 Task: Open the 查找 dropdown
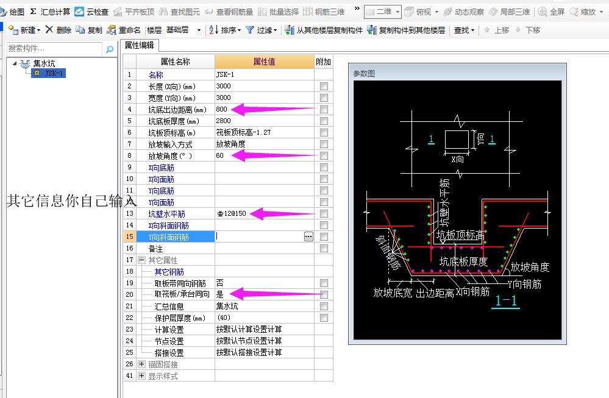[472, 30]
